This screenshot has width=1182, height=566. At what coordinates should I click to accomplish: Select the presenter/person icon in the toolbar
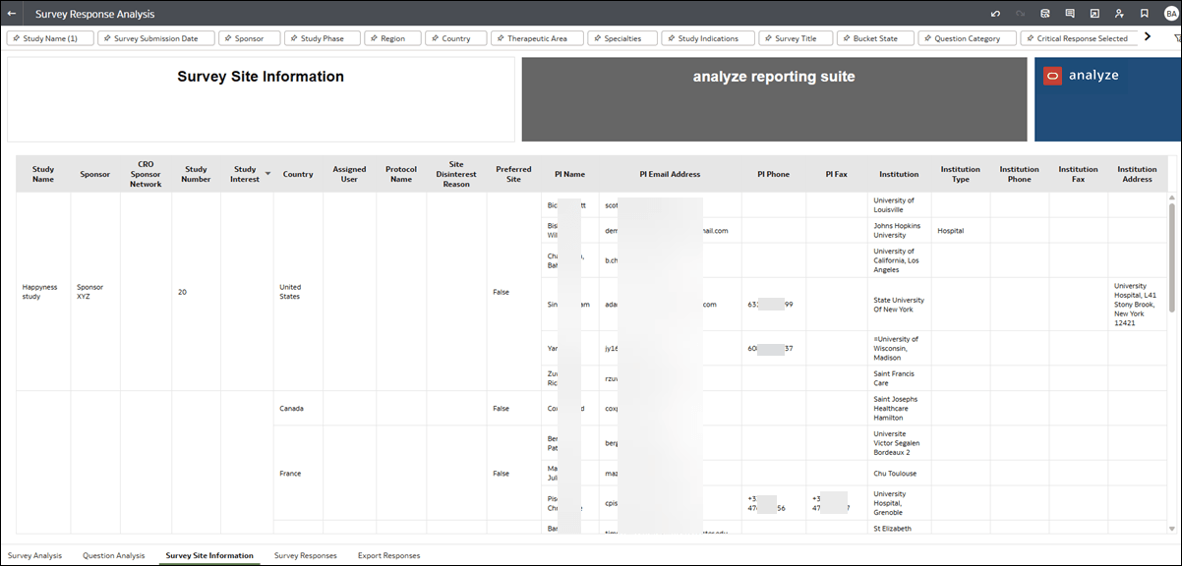pyautogui.click(x=1119, y=14)
